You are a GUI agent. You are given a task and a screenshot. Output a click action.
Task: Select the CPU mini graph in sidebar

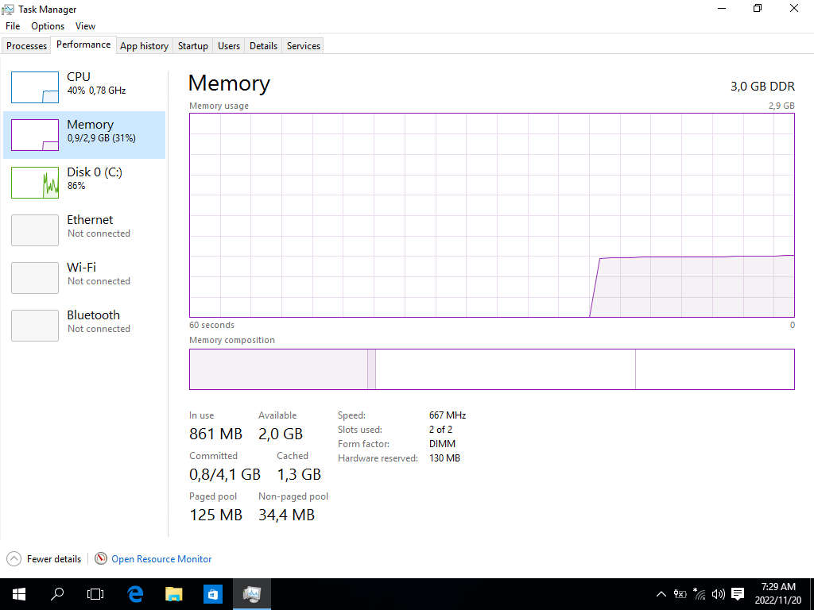click(35, 87)
